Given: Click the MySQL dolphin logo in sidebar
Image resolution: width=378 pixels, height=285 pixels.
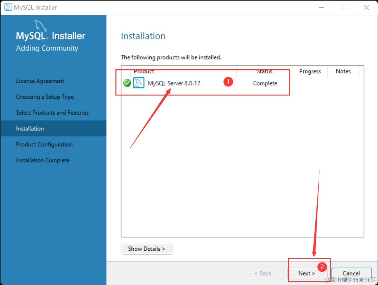Looking at the screenshot, I should (40, 25).
